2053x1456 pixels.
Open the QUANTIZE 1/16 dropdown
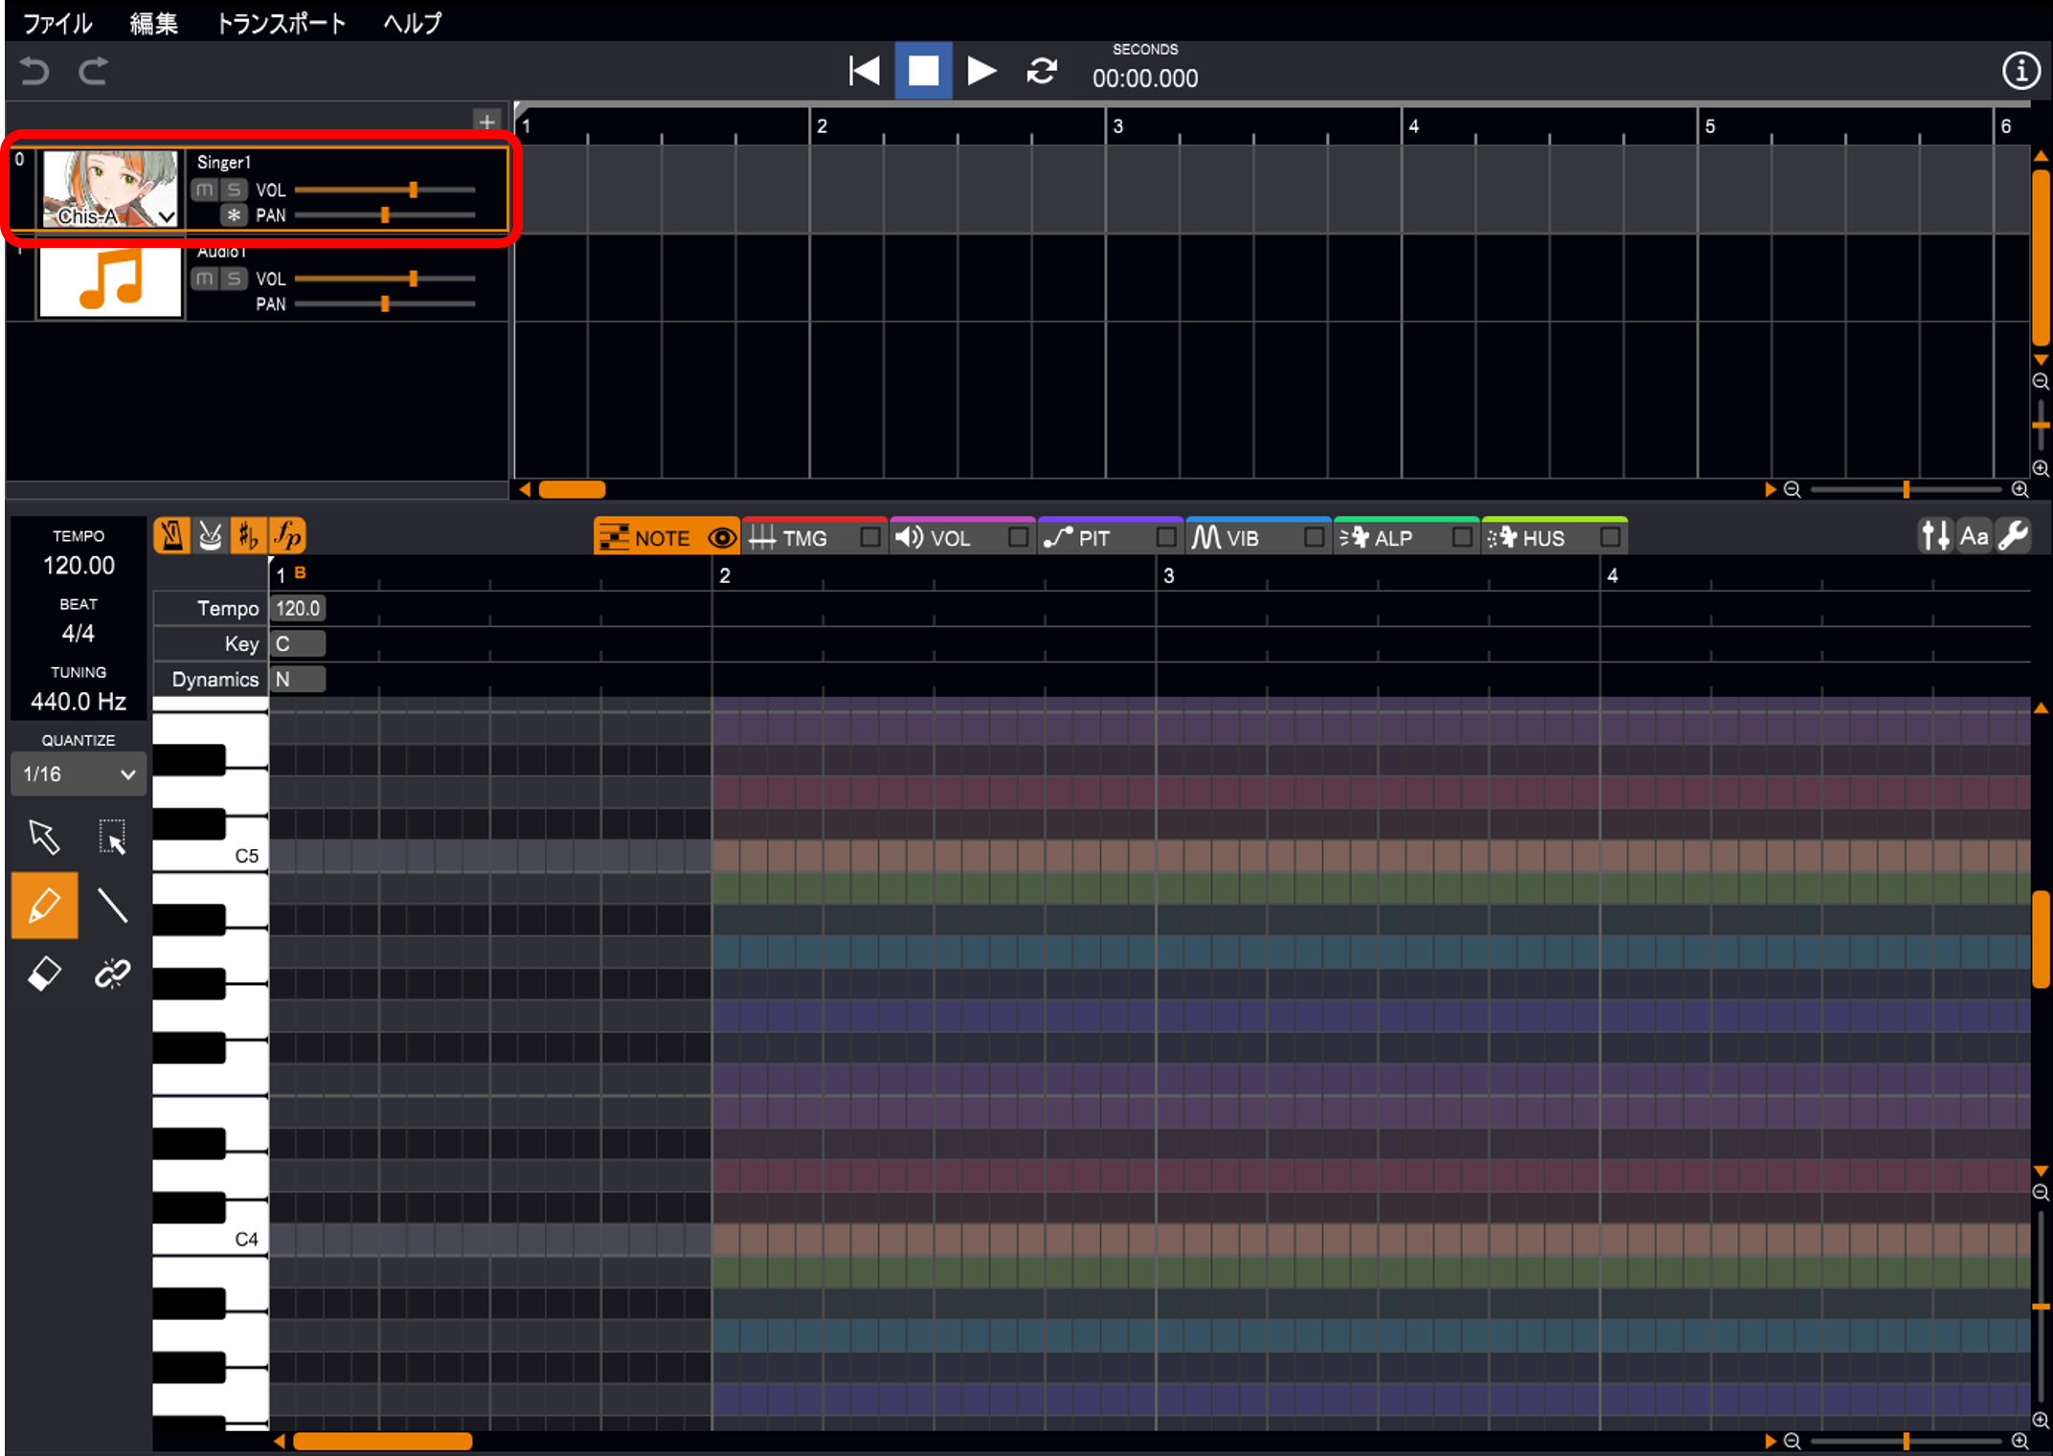pos(79,774)
